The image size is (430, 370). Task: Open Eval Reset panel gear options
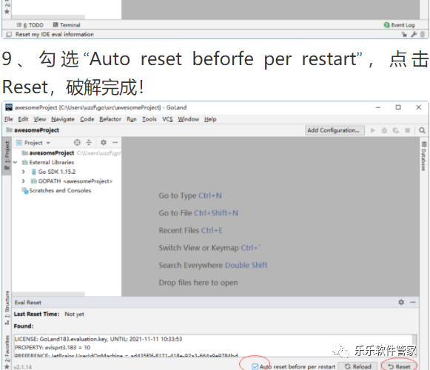click(401, 302)
